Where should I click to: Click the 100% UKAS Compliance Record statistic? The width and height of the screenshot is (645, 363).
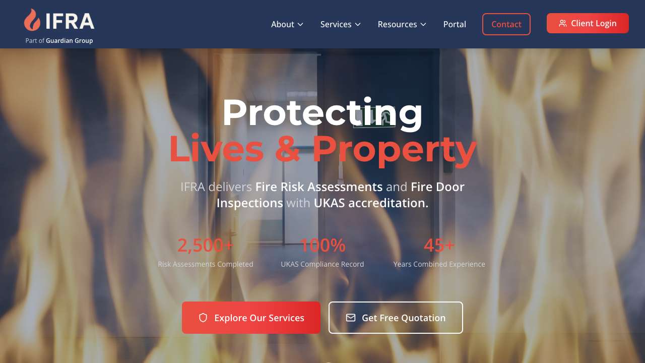coord(322,252)
